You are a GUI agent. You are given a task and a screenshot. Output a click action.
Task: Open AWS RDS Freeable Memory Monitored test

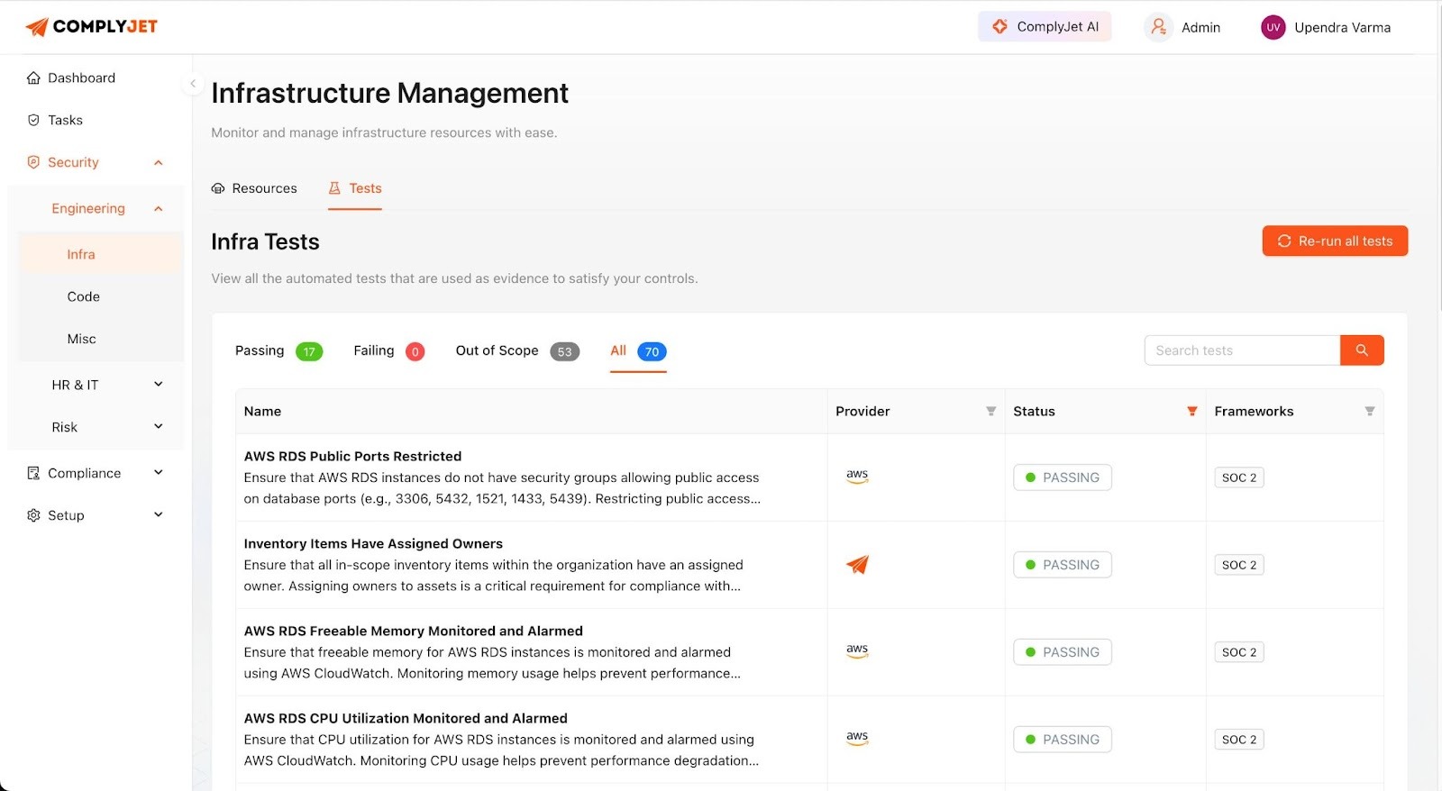click(413, 632)
